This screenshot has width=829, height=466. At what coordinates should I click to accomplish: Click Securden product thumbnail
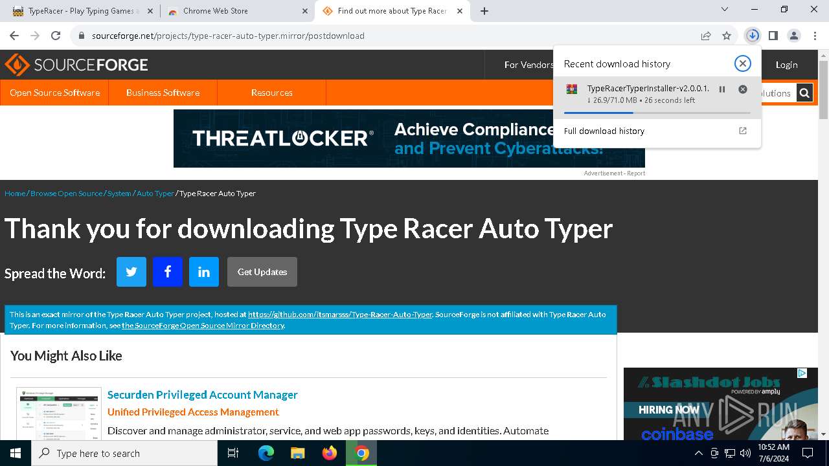tap(59, 414)
